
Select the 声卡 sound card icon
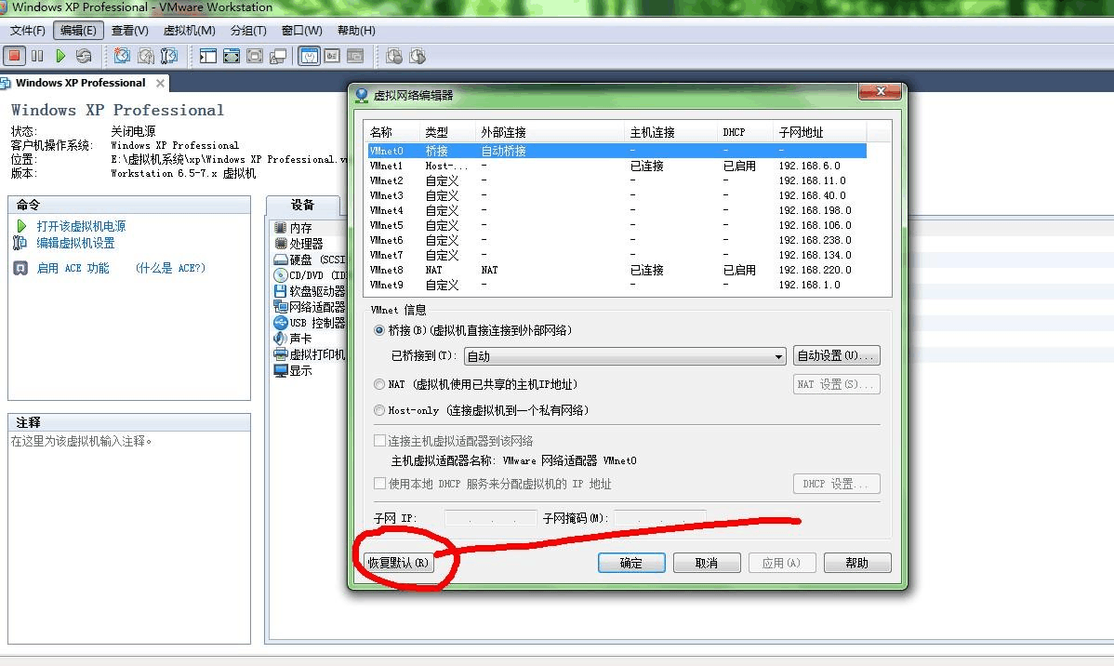click(281, 339)
